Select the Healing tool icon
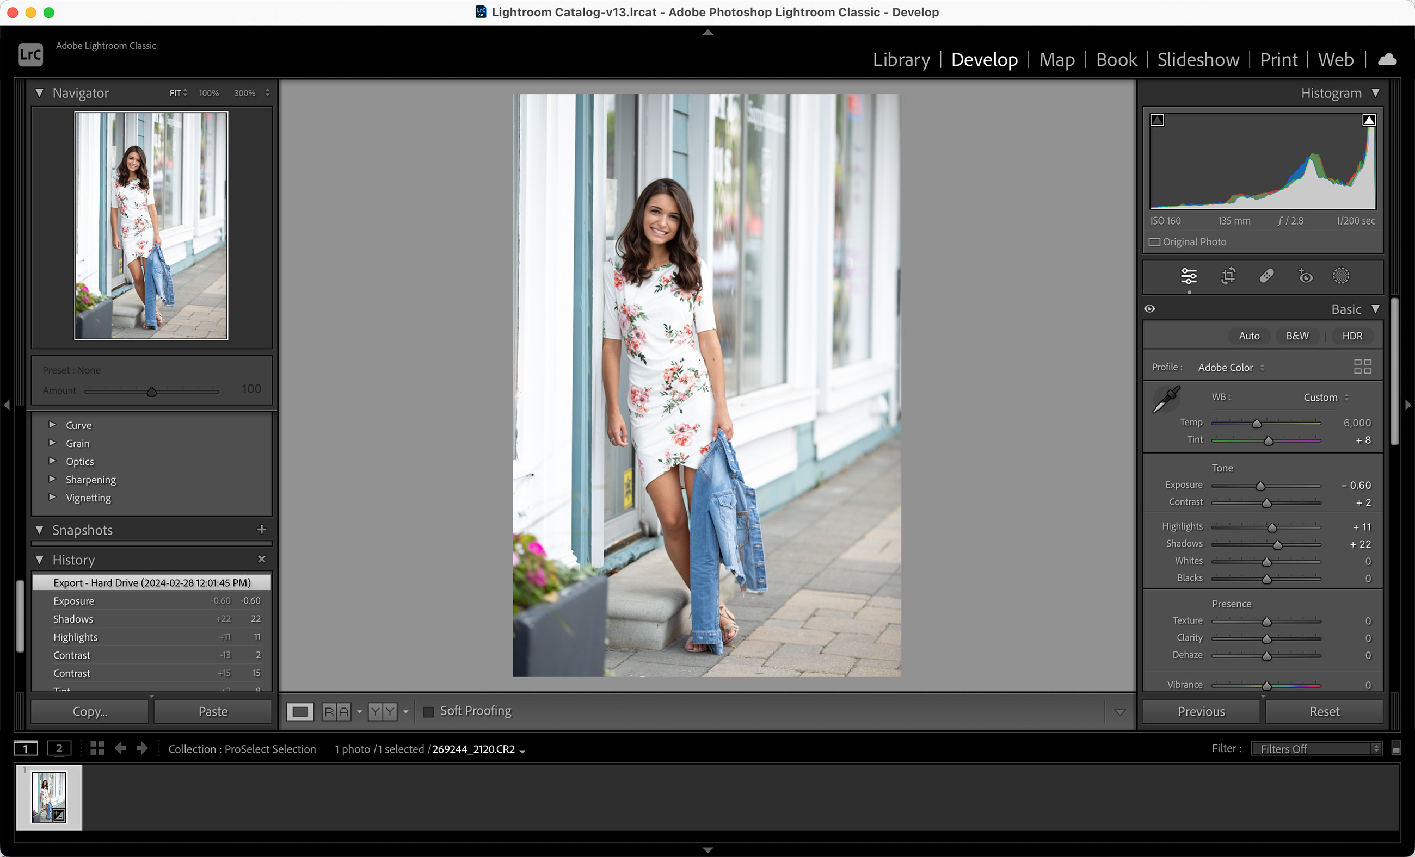Viewport: 1415px width, 857px height. click(1266, 276)
